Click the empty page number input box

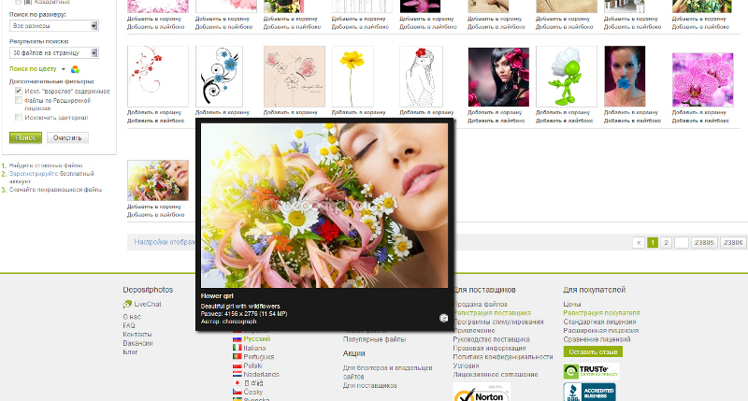point(682,243)
